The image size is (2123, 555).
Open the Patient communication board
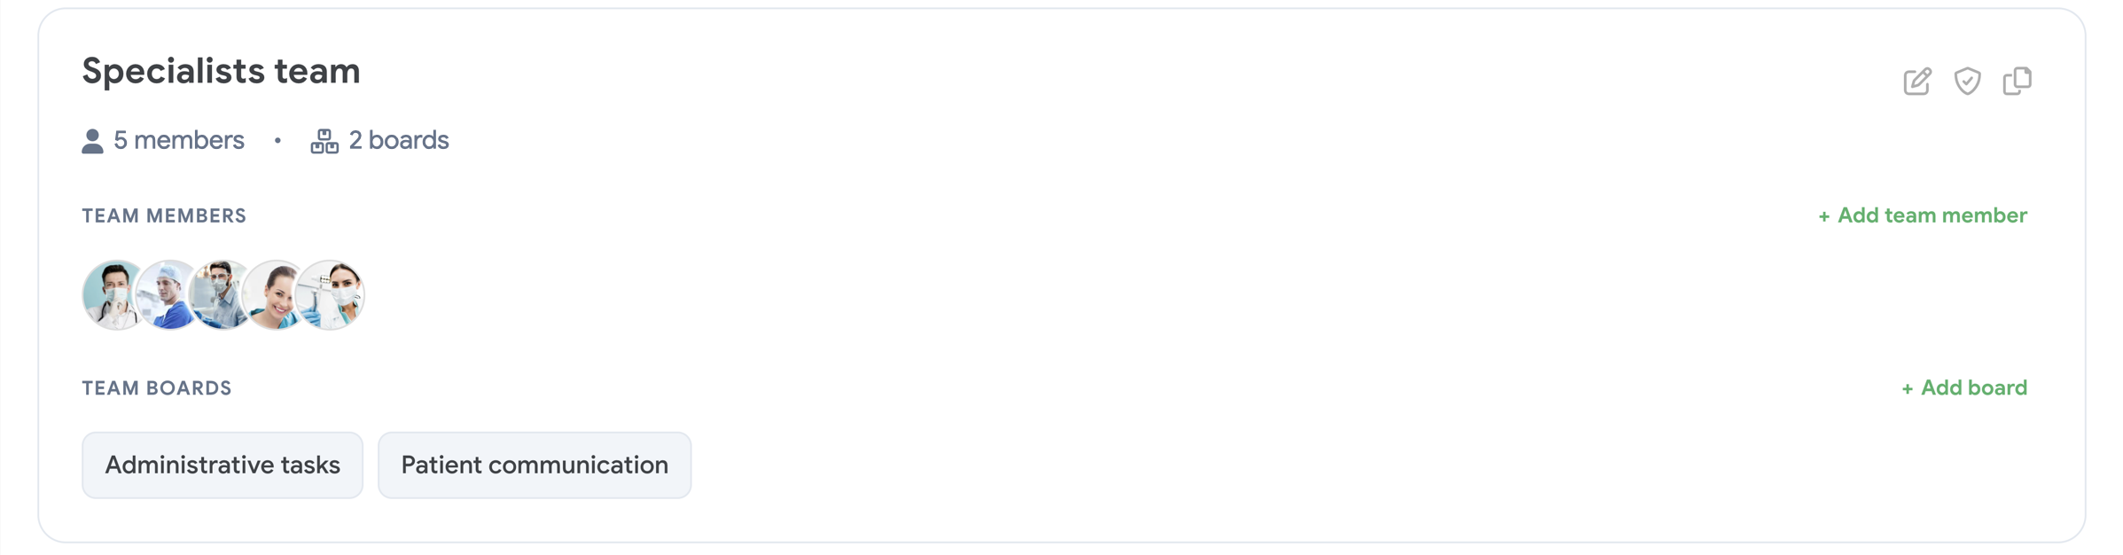535,465
